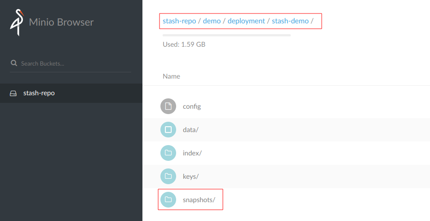Open the data/ folder
430x221 pixels.
[x=191, y=130]
